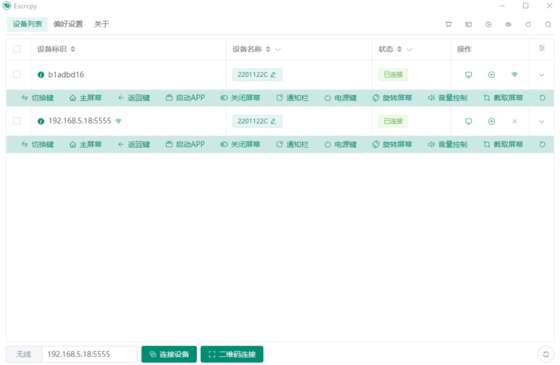
Task: Disconnect 192.168.5.18:5555 via the red X
Action: tap(514, 121)
